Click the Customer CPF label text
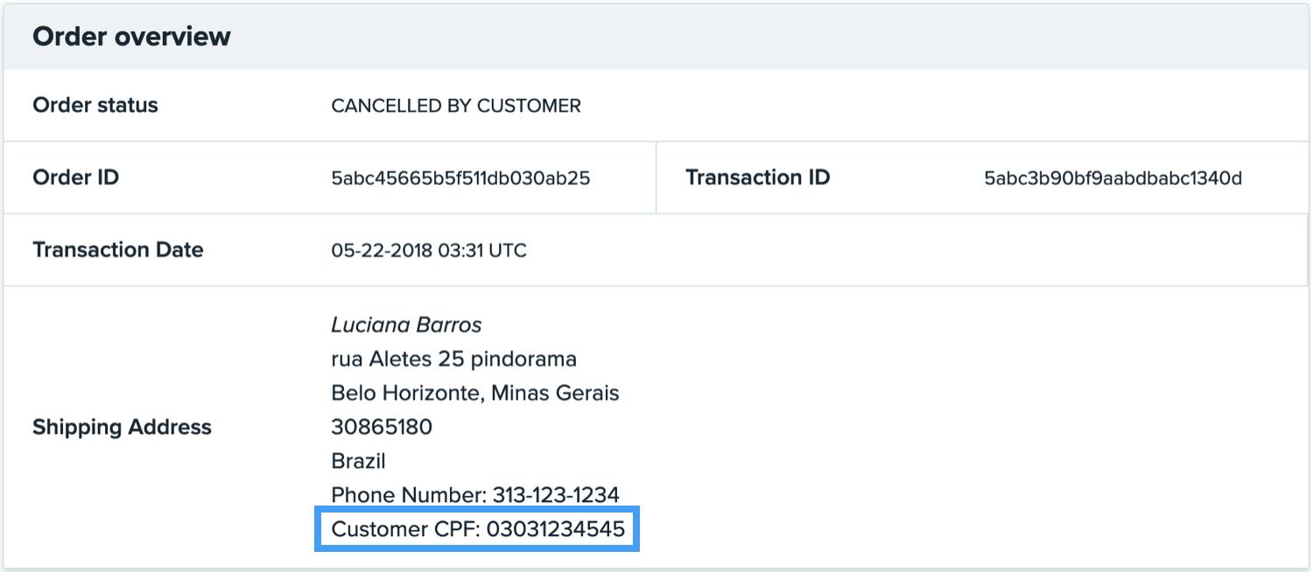The width and height of the screenshot is (1313, 572). (405, 529)
